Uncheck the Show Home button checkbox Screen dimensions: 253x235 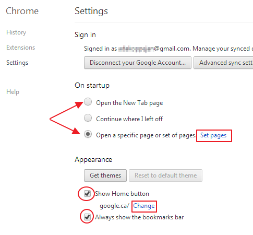[87, 194]
